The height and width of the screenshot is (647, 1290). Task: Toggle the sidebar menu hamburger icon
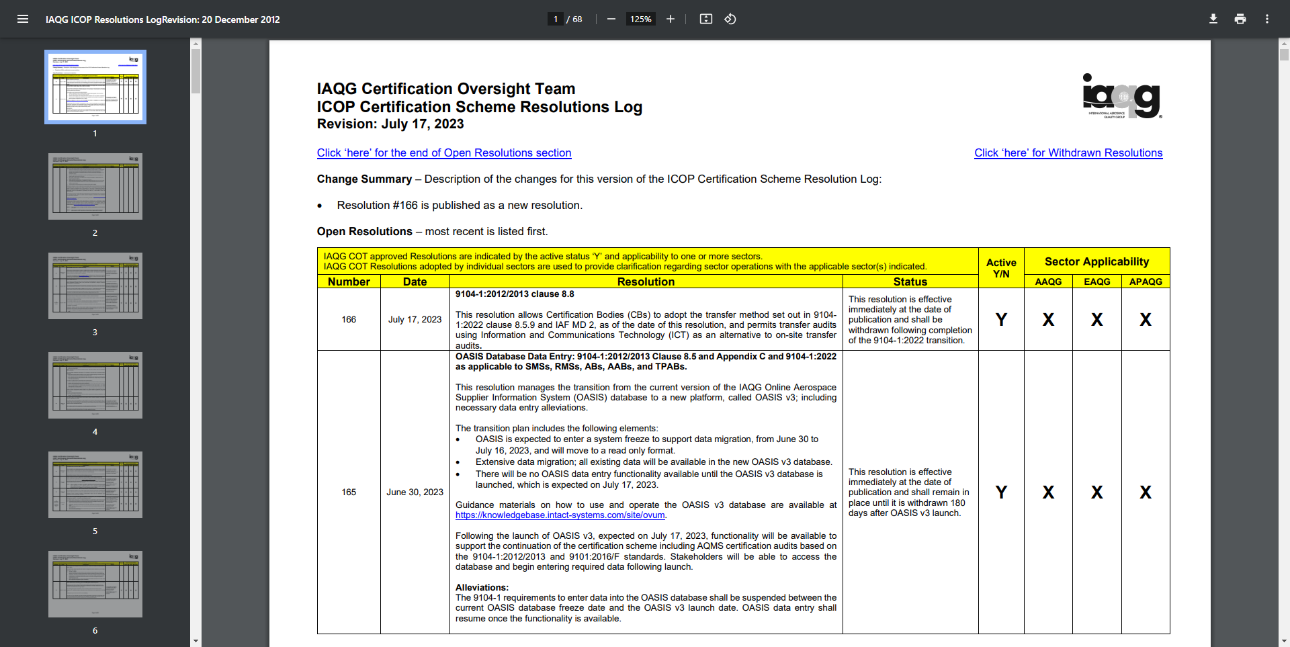pyautogui.click(x=23, y=19)
